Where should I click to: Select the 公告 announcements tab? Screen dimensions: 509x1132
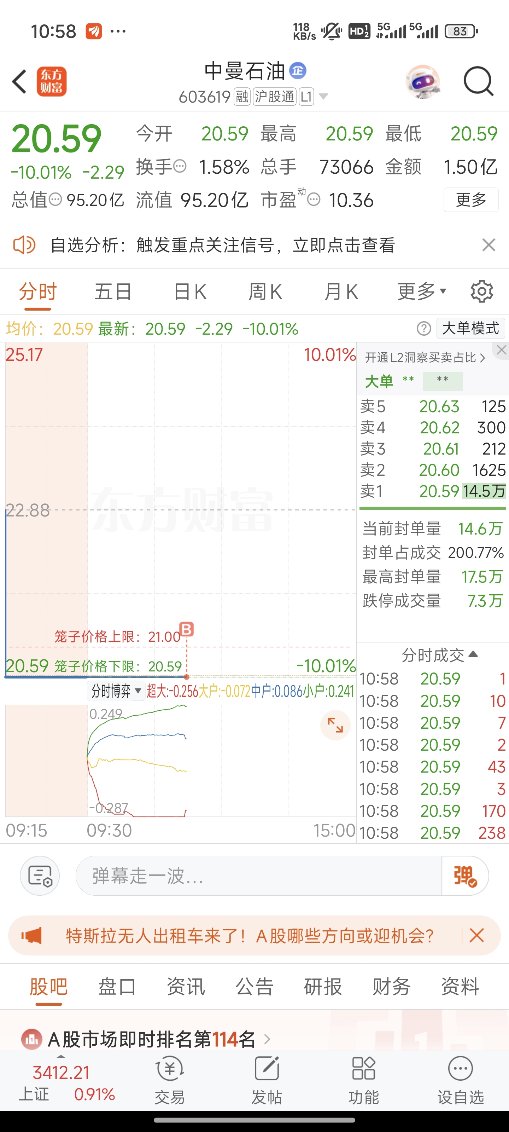(255, 986)
